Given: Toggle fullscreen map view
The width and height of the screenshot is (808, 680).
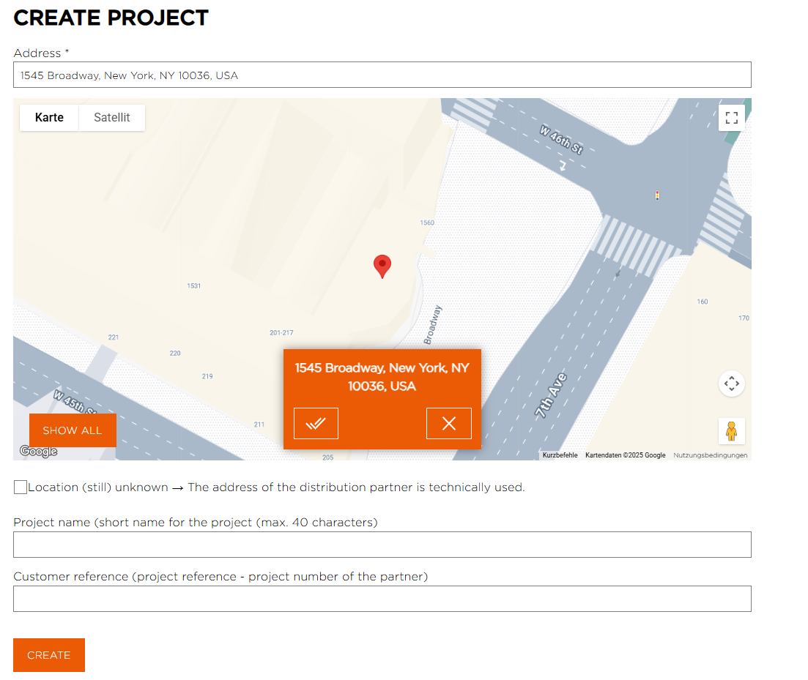Looking at the screenshot, I should (731, 118).
